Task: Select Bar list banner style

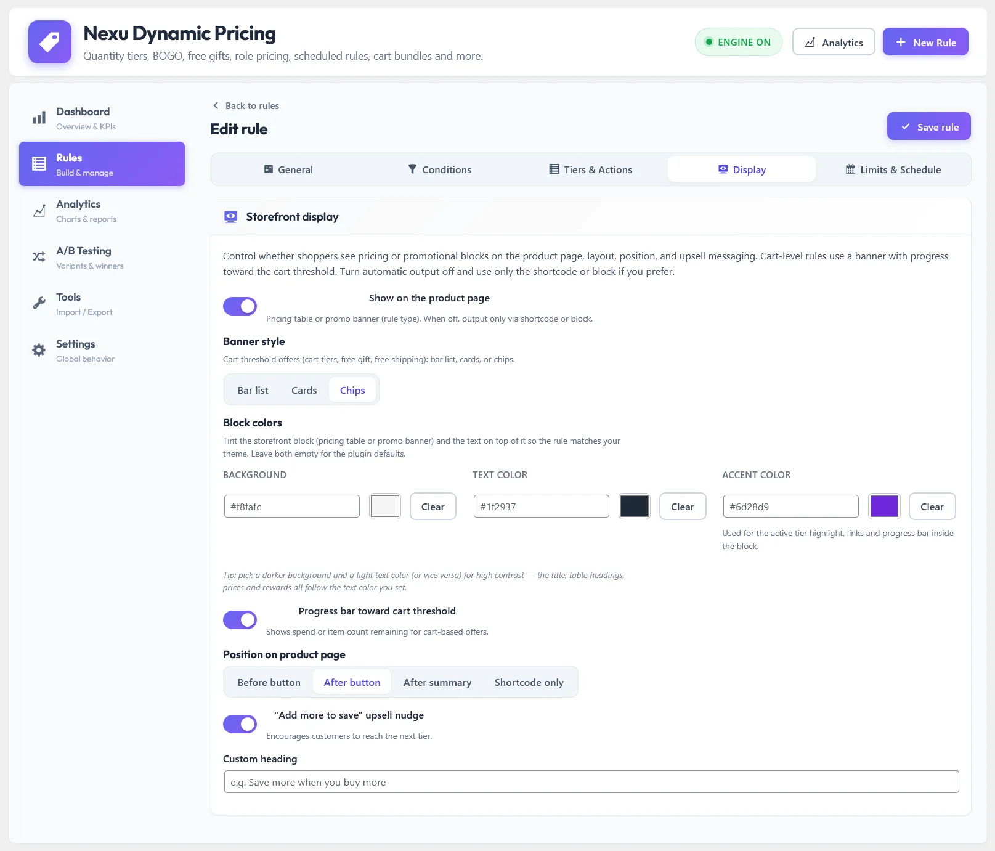Action: tap(253, 390)
